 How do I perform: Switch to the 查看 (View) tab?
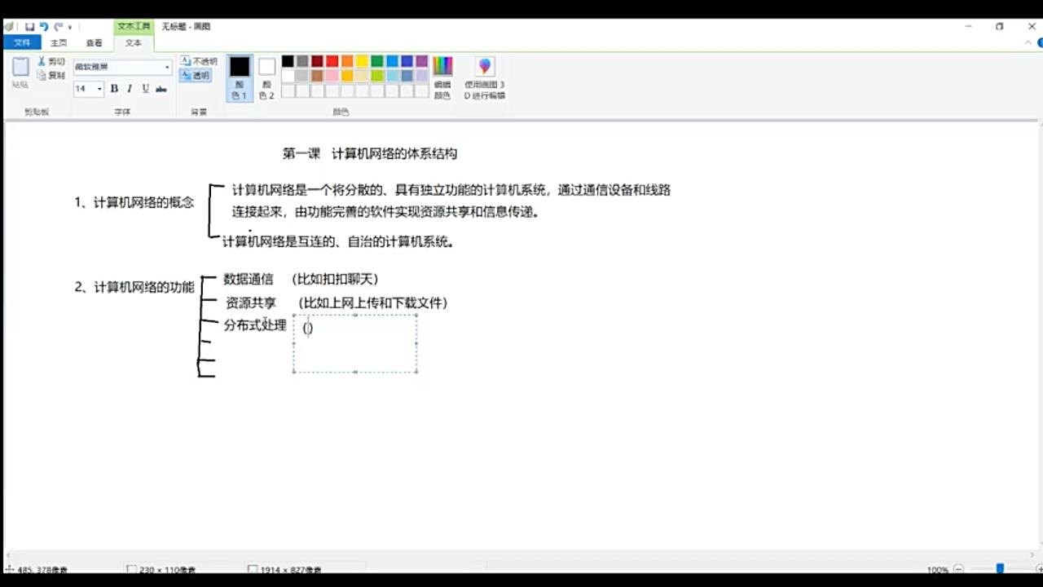coord(95,42)
